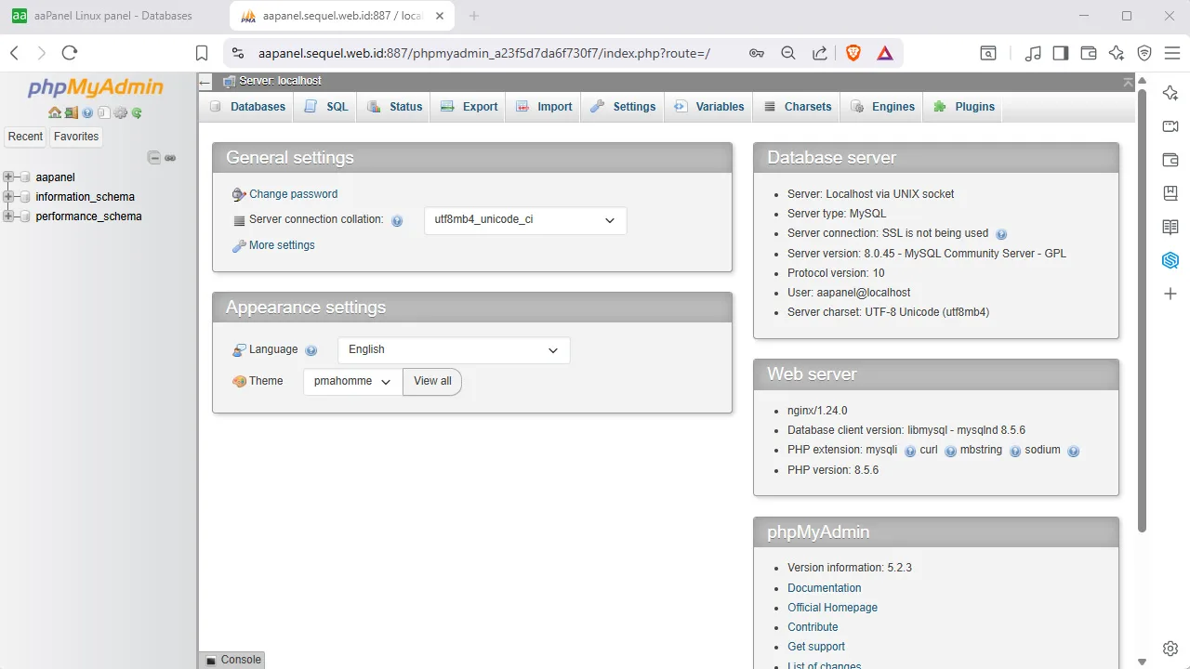This screenshot has height=669, width=1190.
Task: Open Brave Wallet icon in the toolbar
Action: [1089, 53]
